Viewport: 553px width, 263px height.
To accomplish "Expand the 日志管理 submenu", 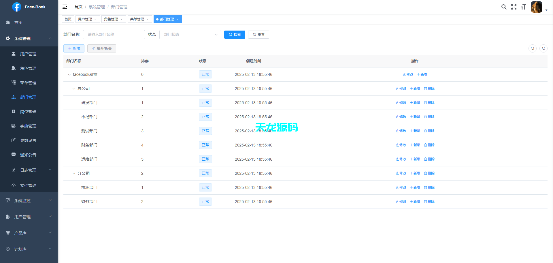I will 28,170.
